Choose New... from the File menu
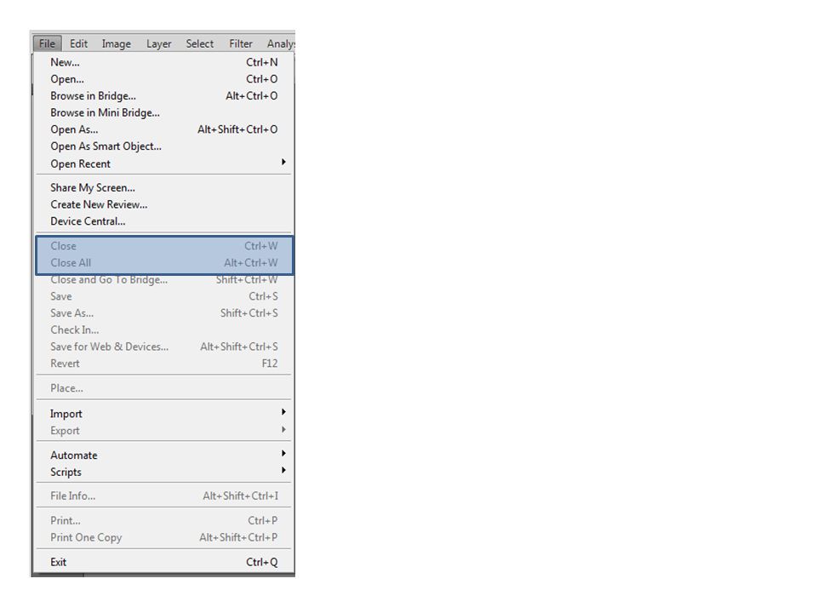 click(x=164, y=62)
